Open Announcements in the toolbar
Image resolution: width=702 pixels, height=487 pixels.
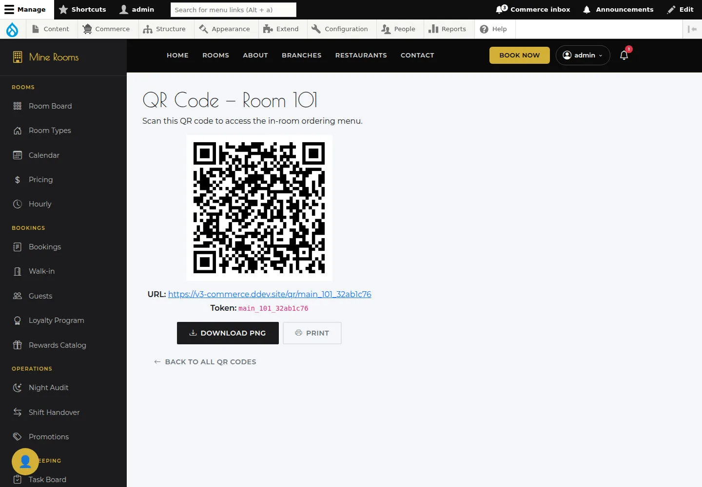618,10
